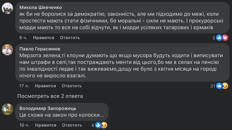Viewport: 232px width, 130px height.
Task: Click Ответить under Павло Герасимов's comment
Action: point(71,86)
